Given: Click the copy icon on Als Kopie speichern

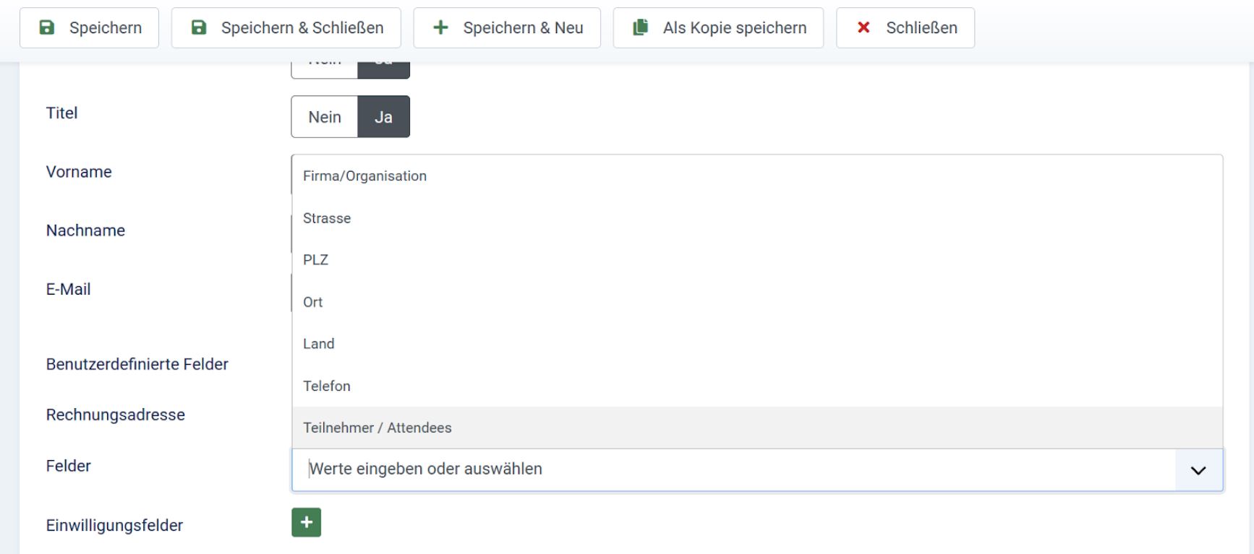Looking at the screenshot, I should point(641,27).
